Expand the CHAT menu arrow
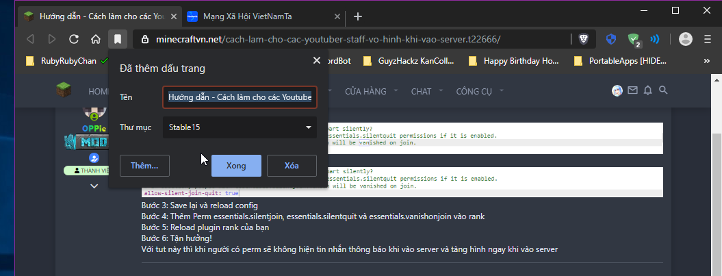Image resolution: width=722 pixels, height=276 pixels. coord(440,90)
